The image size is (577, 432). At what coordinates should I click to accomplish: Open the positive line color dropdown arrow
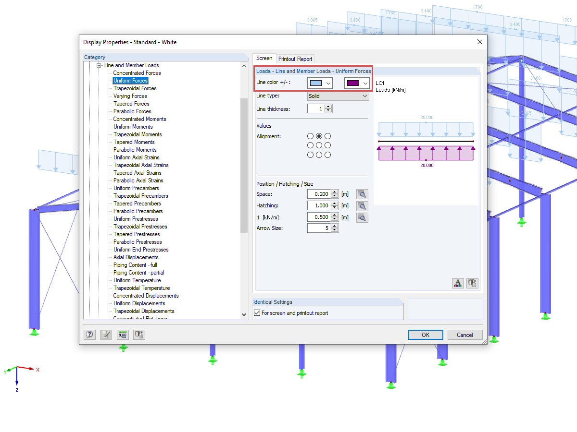(x=328, y=83)
